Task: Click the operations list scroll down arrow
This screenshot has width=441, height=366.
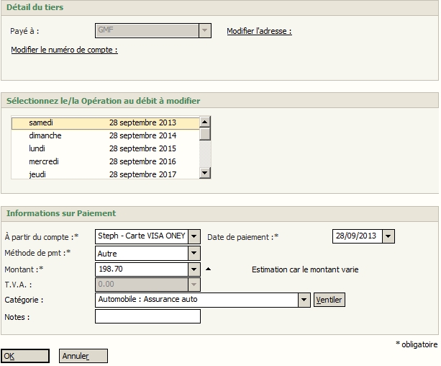Action: click(x=205, y=173)
